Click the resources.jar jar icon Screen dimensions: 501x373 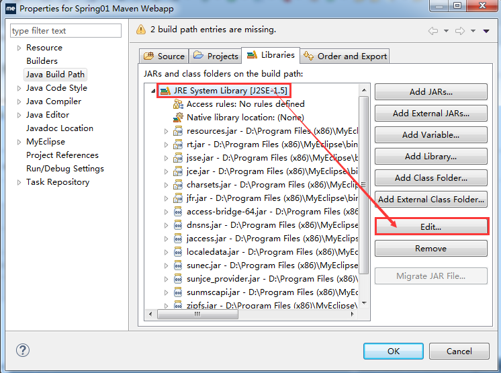(178, 131)
